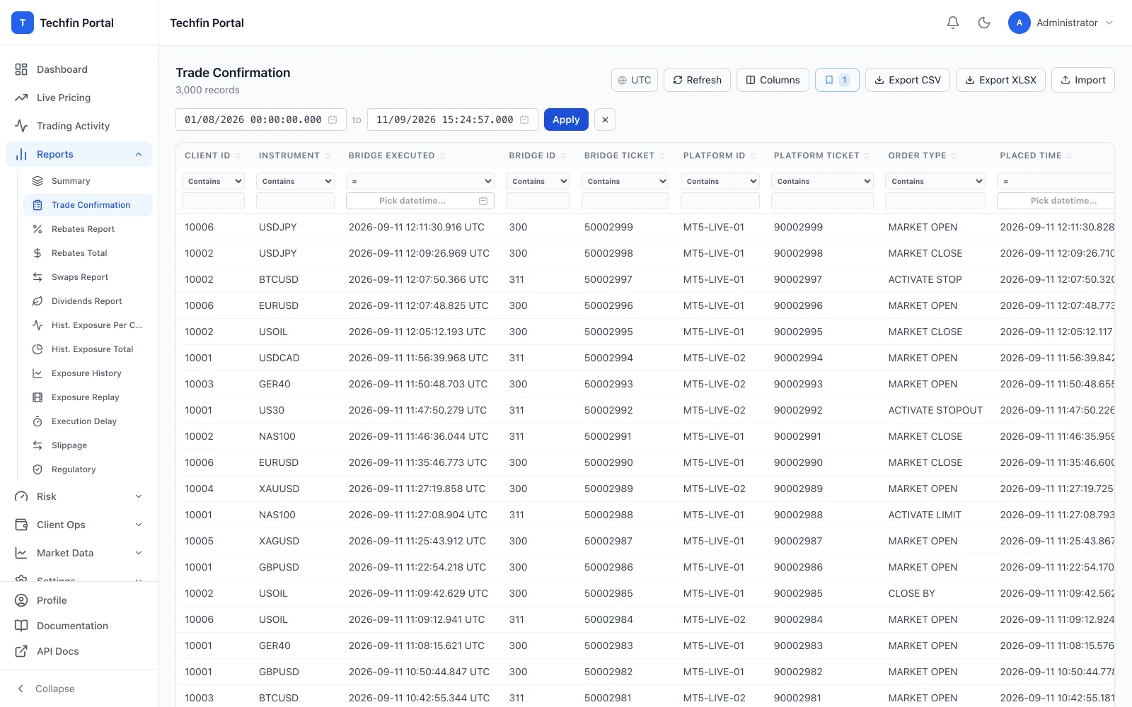Open Client ID filter operator dropdown
The width and height of the screenshot is (1132, 707).
[x=213, y=181]
